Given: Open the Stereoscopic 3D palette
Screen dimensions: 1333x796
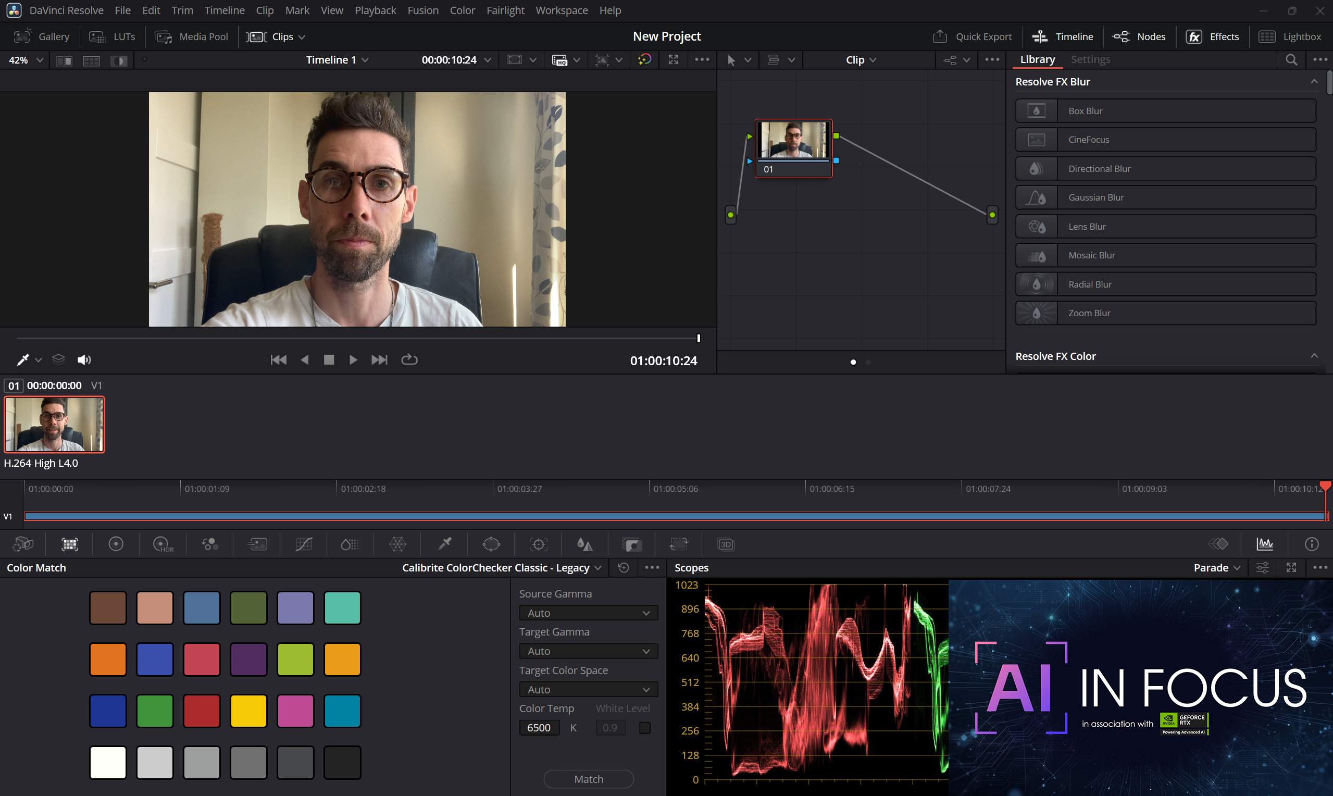Looking at the screenshot, I should [x=726, y=544].
